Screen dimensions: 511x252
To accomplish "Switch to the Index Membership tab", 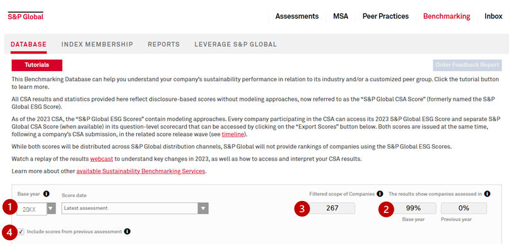I will tap(97, 44).
